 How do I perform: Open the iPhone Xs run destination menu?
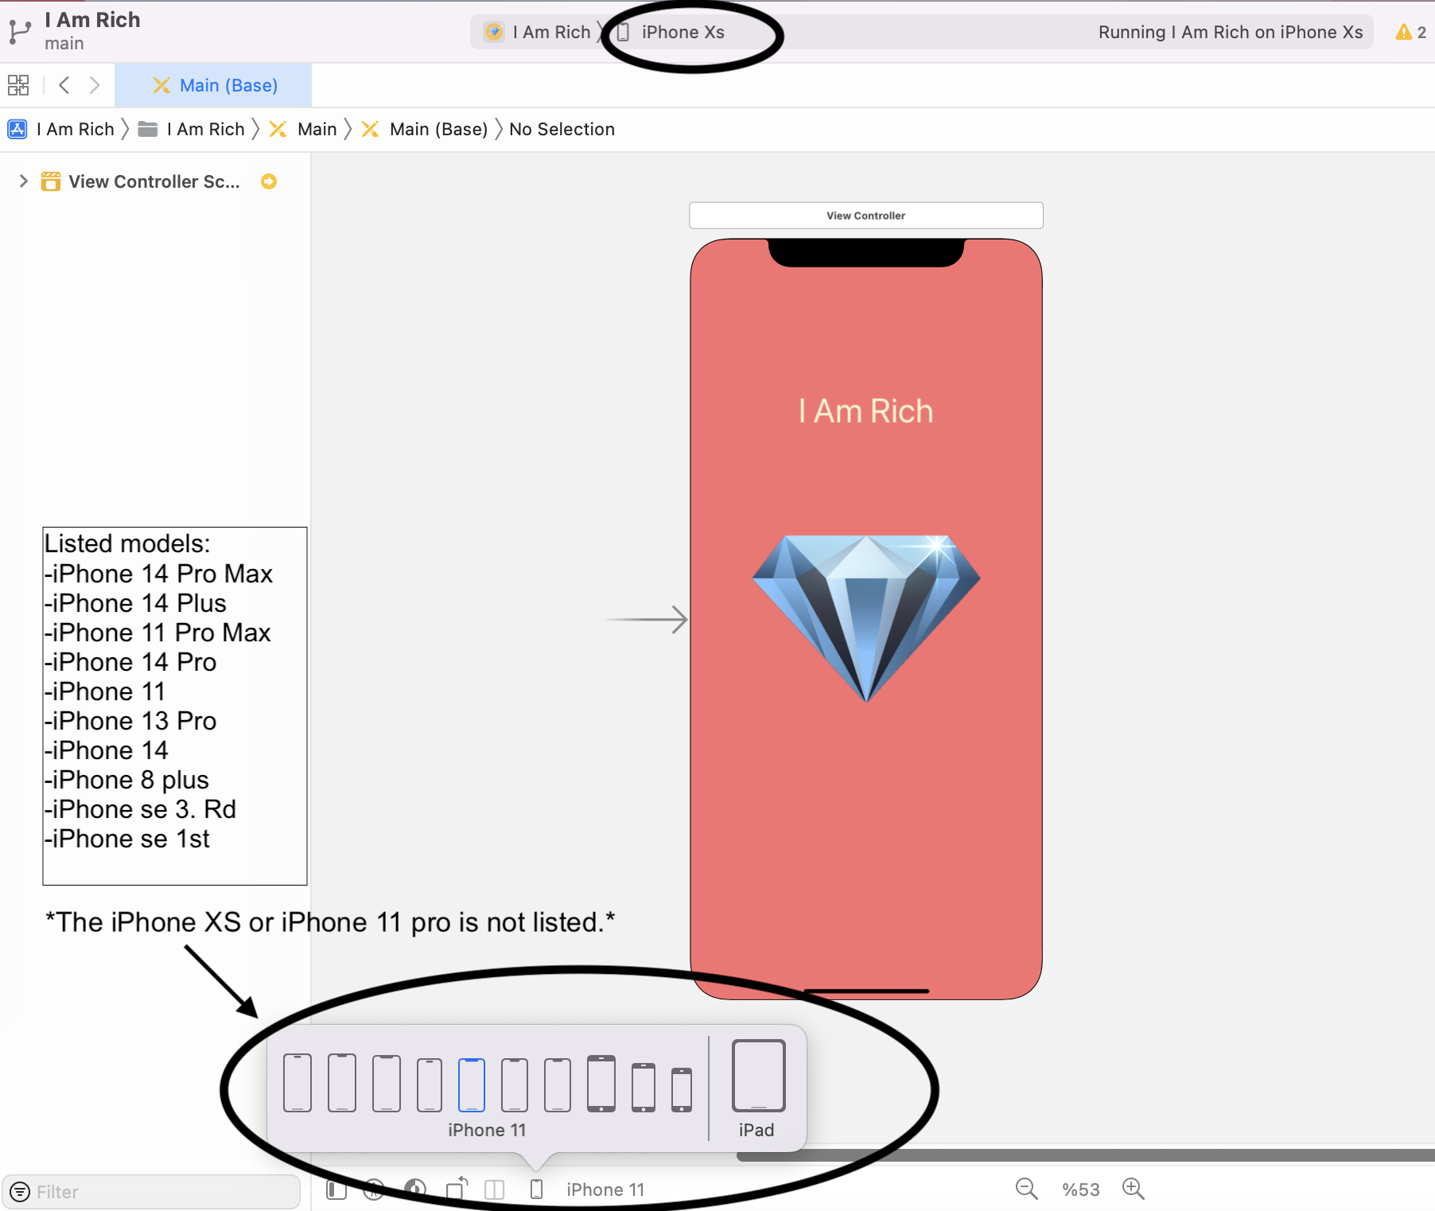[x=671, y=32]
